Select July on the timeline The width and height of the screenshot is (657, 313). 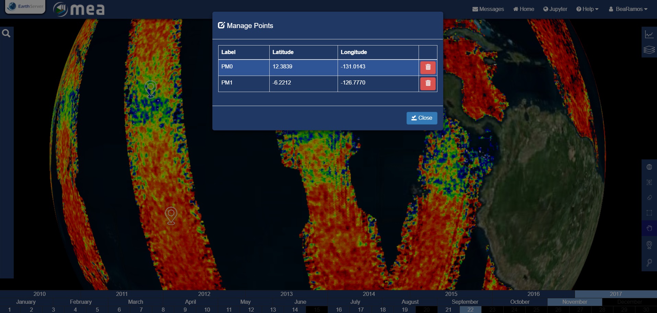point(355,302)
